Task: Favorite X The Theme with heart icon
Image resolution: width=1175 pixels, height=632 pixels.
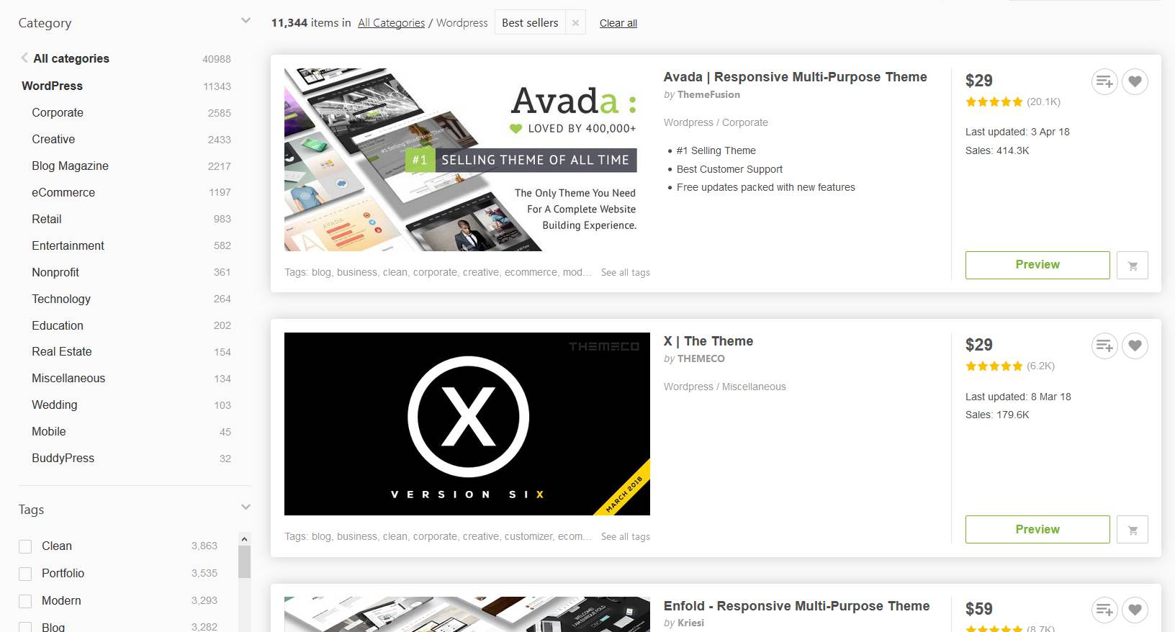Action: (x=1135, y=346)
